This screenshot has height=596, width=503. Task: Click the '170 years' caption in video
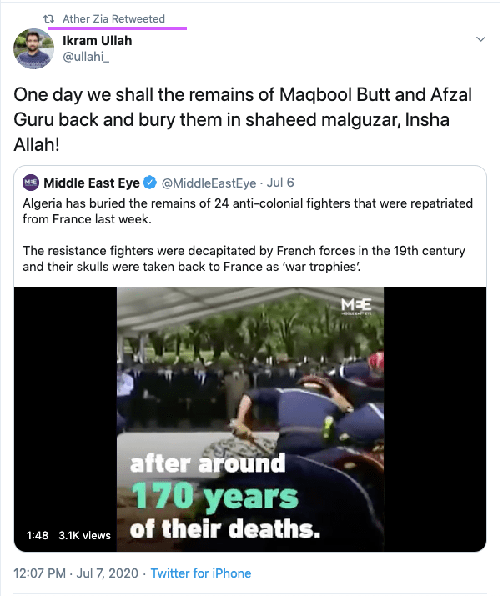point(215,496)
